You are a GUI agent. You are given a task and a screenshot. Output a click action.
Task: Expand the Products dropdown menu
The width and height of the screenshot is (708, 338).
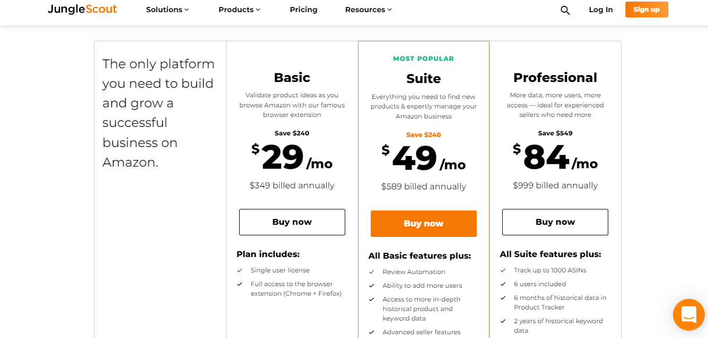(x=239, y=10)
